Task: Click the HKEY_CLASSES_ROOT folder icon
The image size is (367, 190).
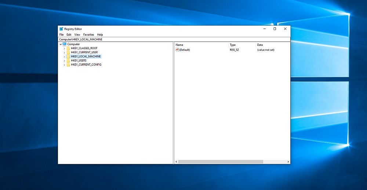Action: 68,48
